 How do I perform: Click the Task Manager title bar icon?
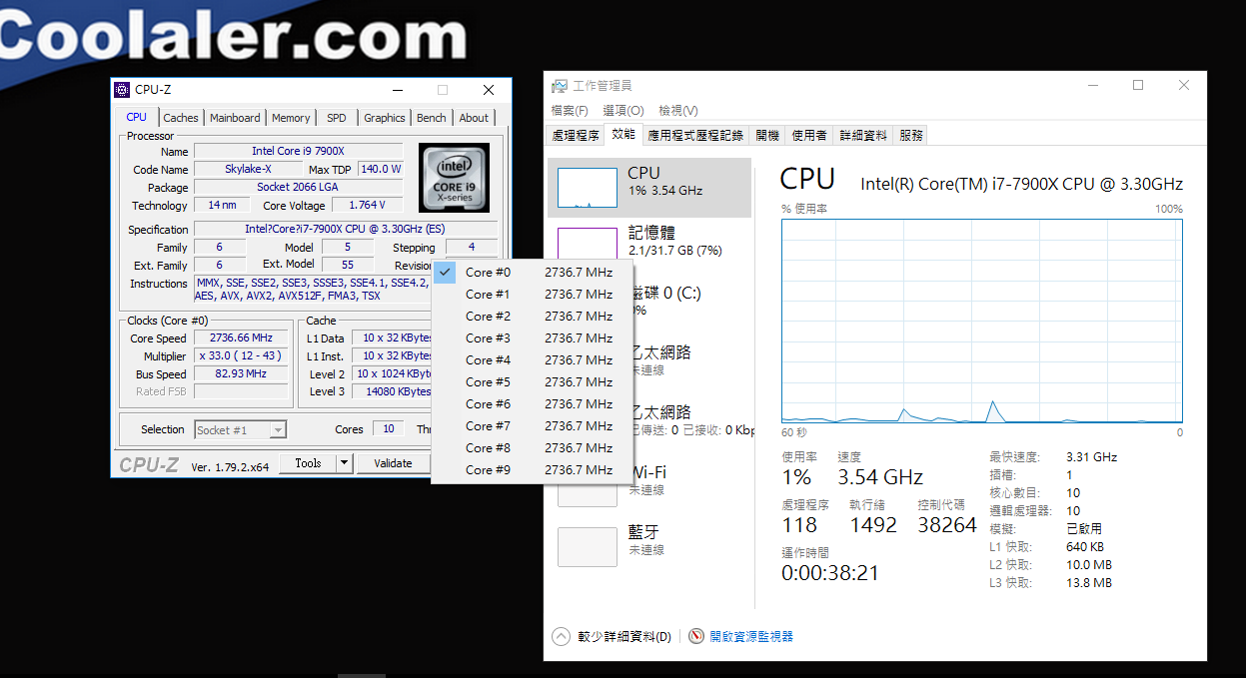560,86
